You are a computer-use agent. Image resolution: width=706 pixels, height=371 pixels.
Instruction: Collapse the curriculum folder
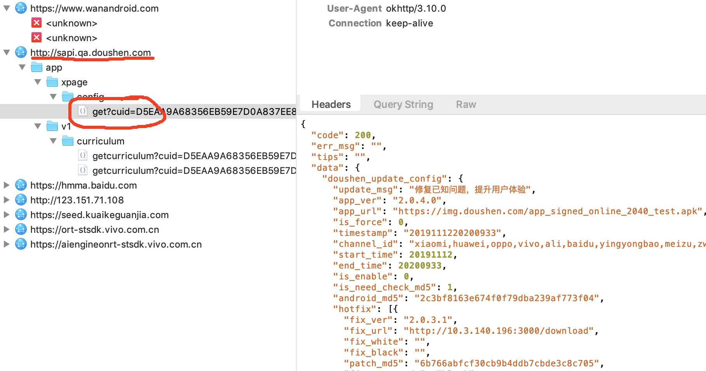pos(53,141)
